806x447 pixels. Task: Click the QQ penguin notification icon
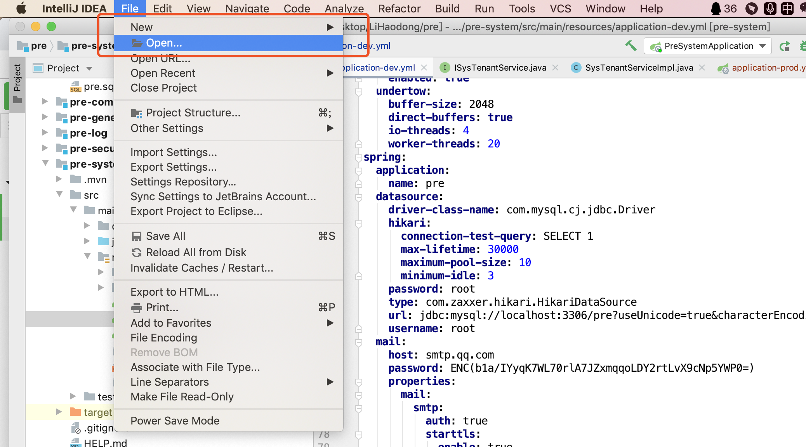pos(716,8)
